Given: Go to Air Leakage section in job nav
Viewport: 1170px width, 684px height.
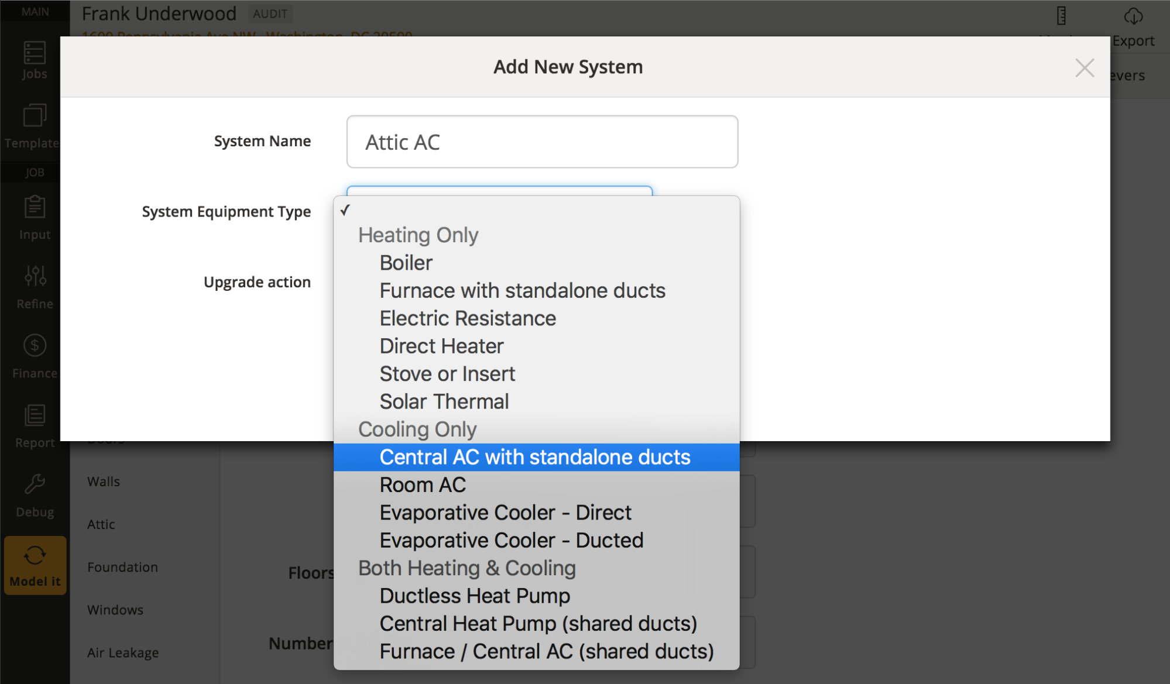Looking at the screenshot, I should (x=123, y=652).
